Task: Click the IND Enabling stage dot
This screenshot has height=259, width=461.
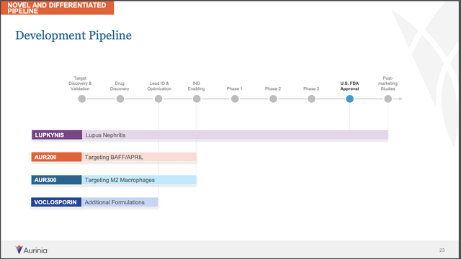Action: tap(197, 99)
